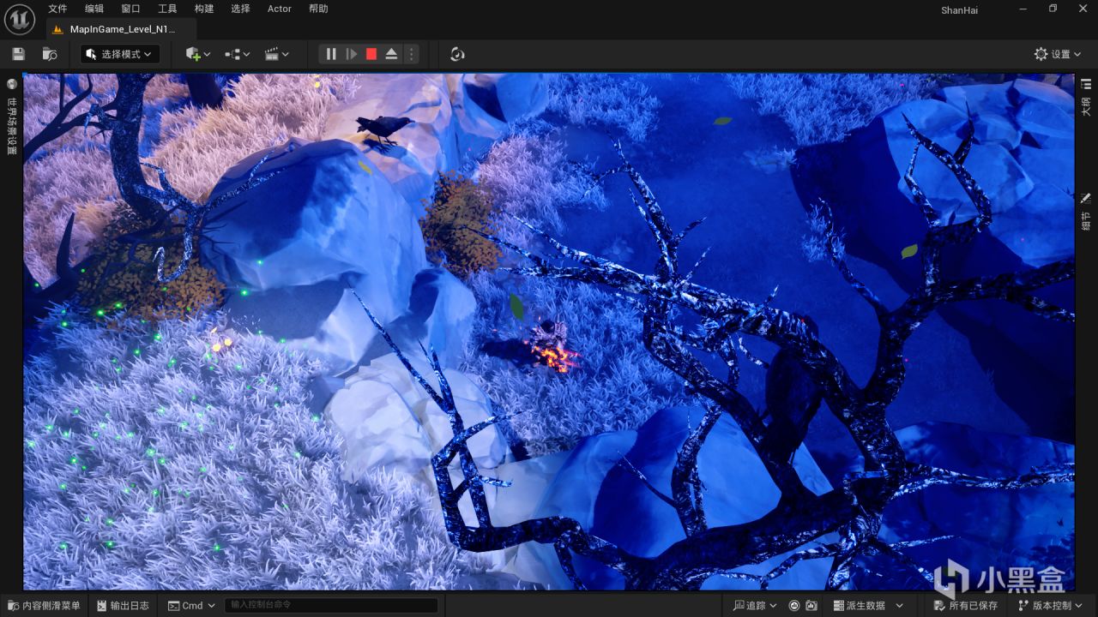The width and height of the screenshot is (1098, 617).
Task: Focus the 输入控制台命令 console input field
Action: (x=331, y=605)
